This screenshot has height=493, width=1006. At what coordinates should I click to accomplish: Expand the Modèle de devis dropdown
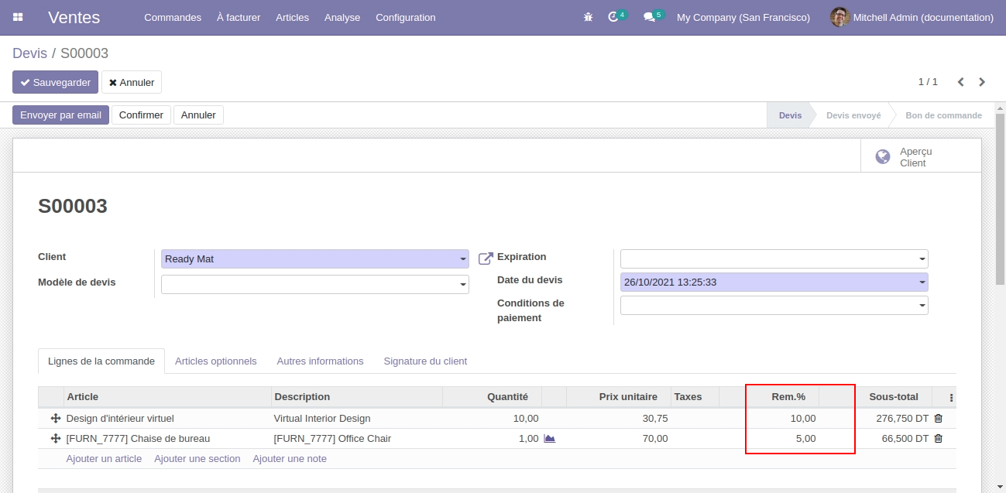coord(463,285)
